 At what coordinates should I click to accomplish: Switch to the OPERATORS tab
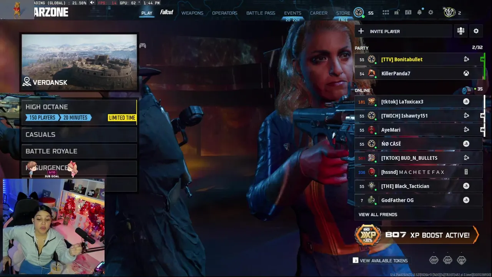(224, 13)
